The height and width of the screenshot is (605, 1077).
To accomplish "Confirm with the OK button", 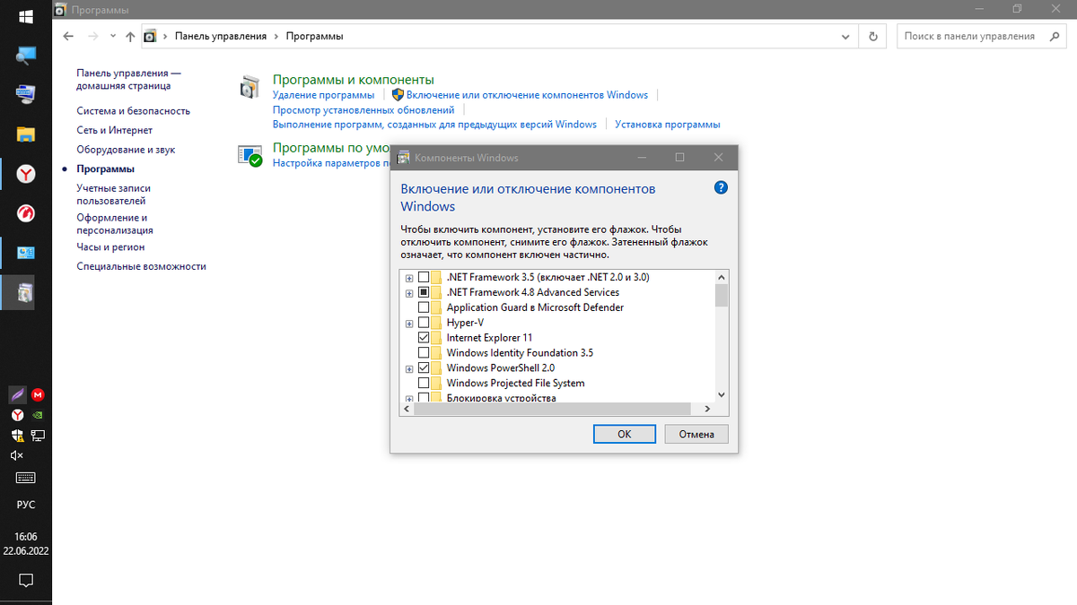I will 624,433.
